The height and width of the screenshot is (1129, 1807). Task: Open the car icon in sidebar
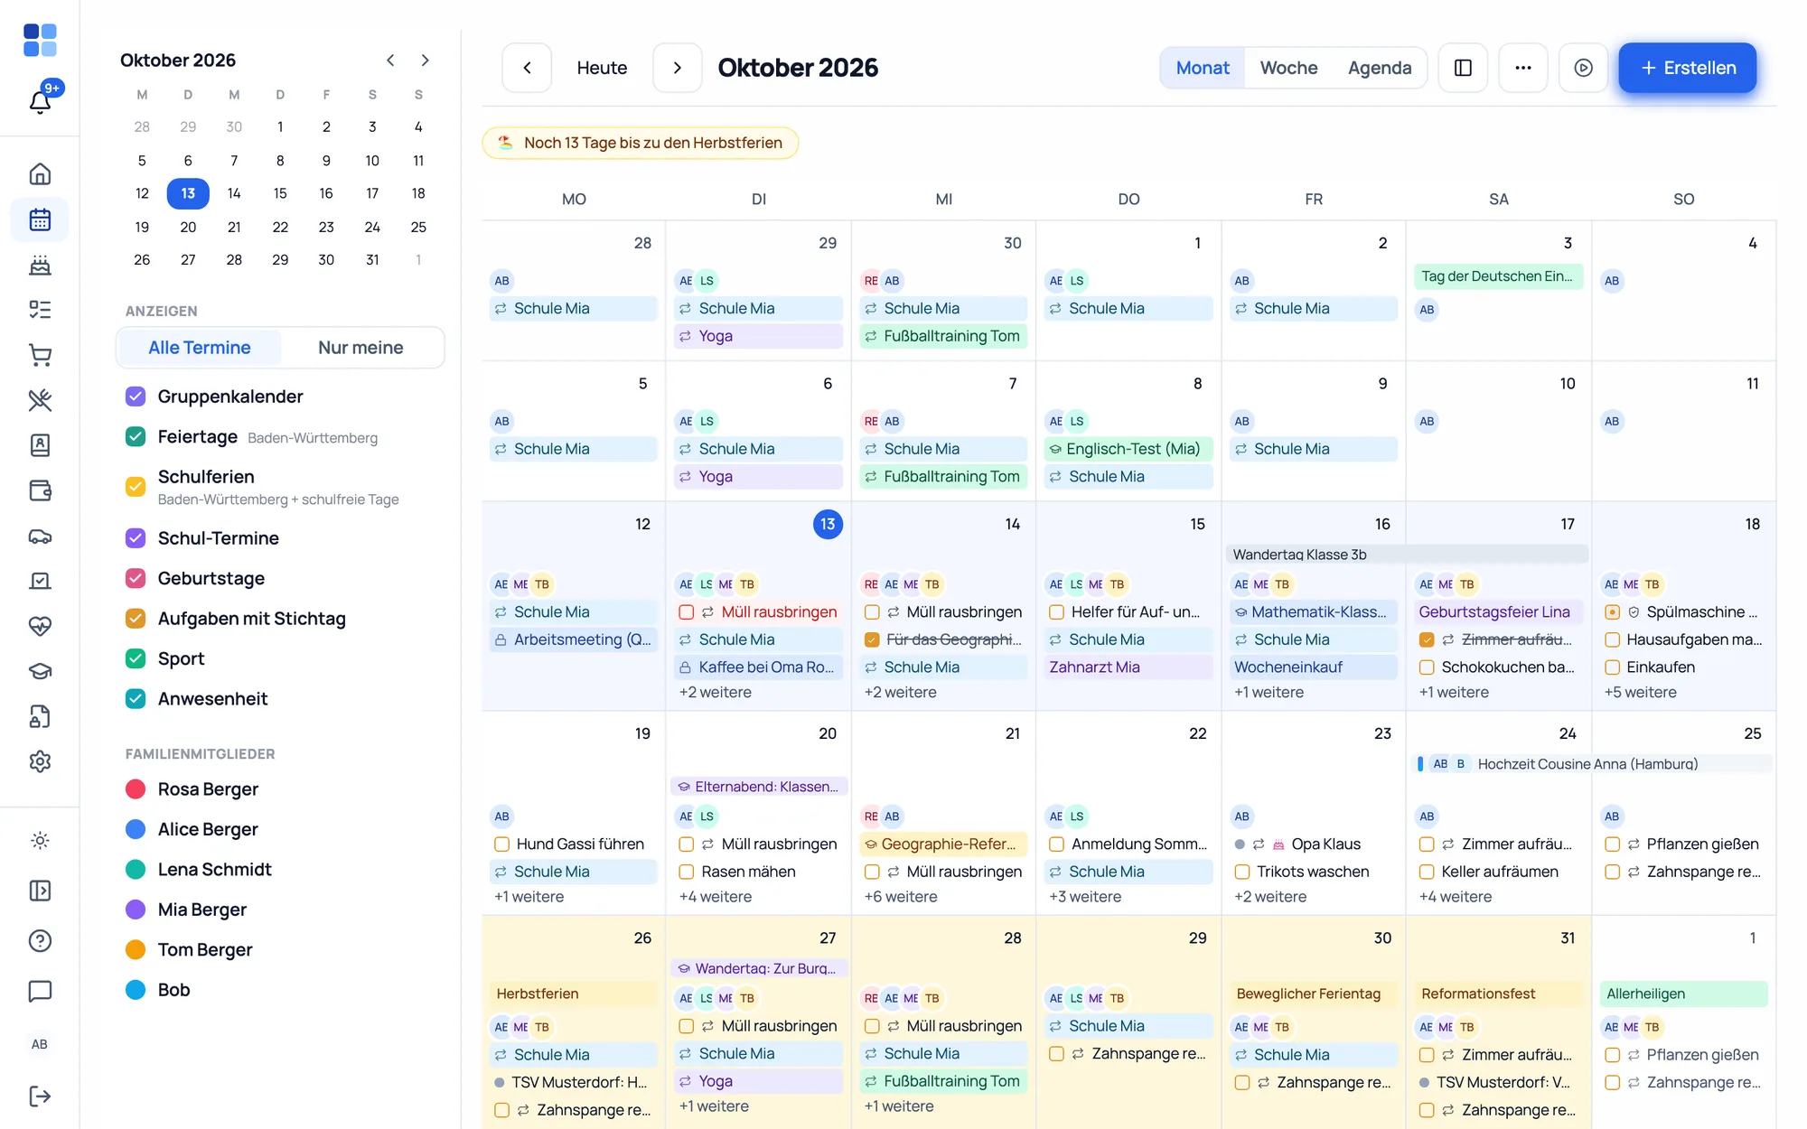(x=40, y=536)
